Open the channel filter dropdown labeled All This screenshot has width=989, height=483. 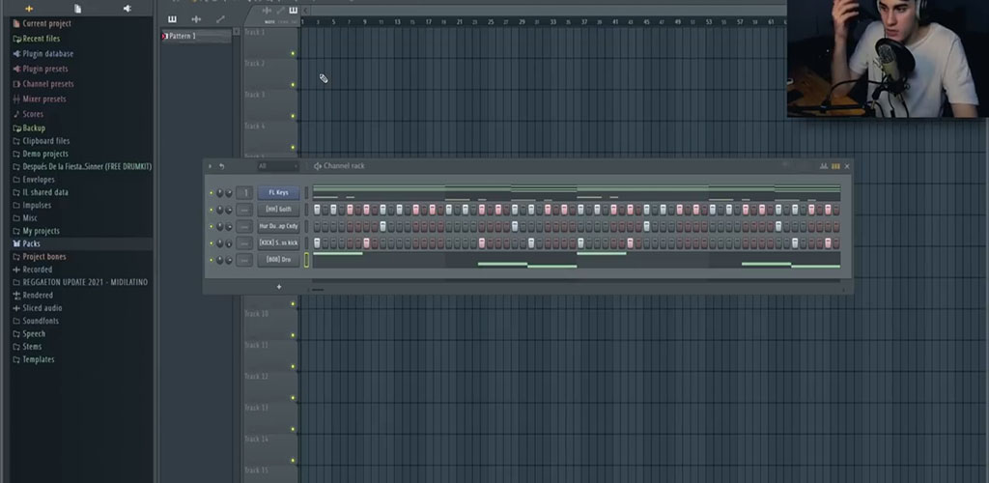(x=277, y=166)
